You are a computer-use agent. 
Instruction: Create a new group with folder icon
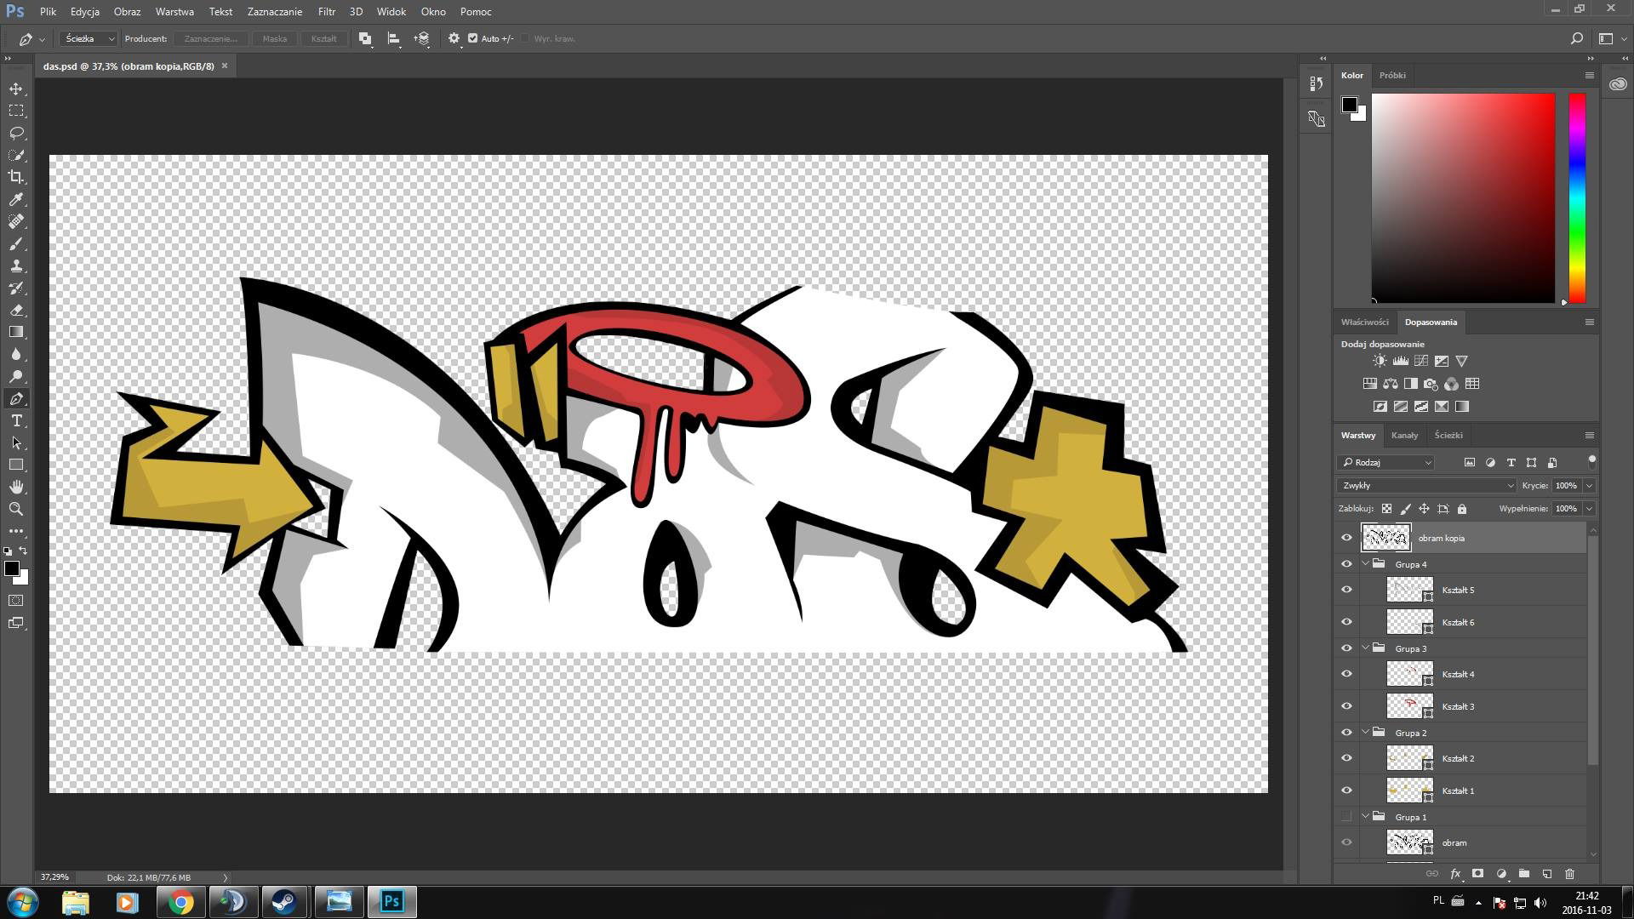1523,874
